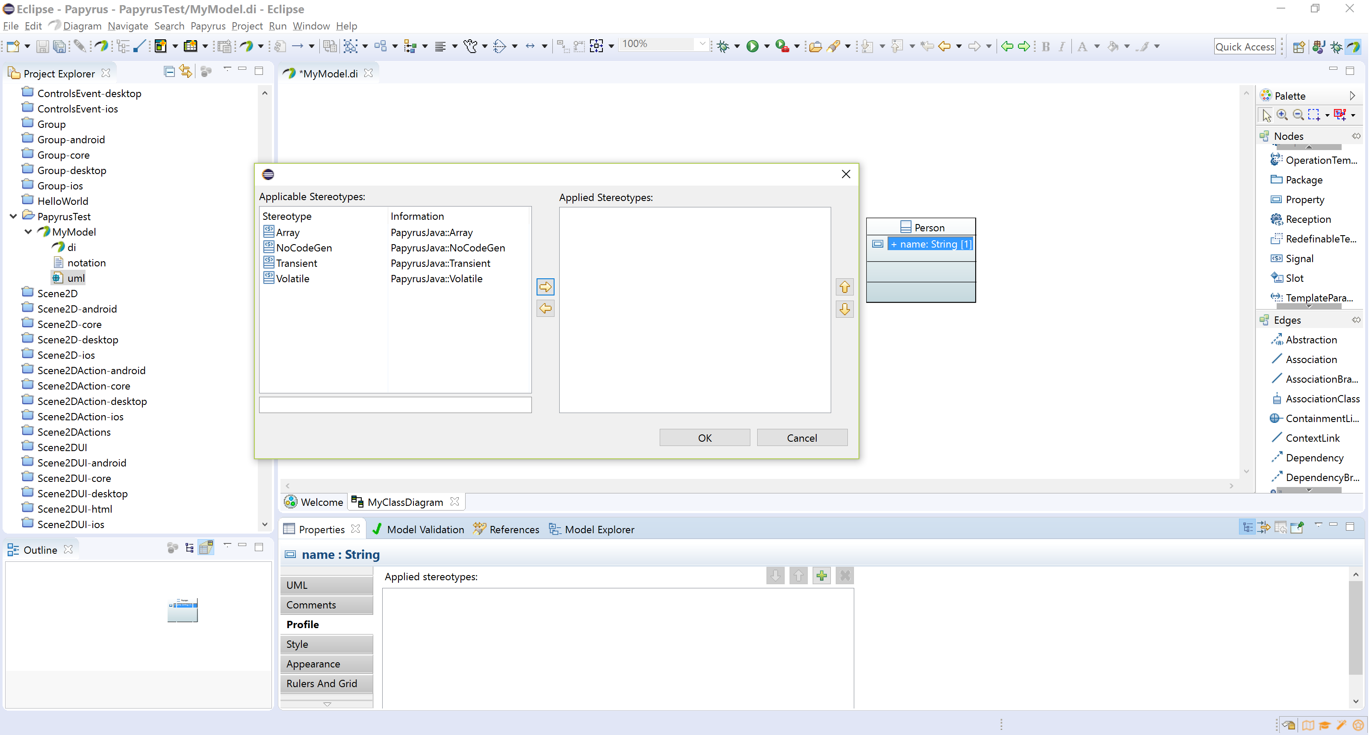
Task: Collapse the PapyrusTest project node
Action: click(13, 216)
